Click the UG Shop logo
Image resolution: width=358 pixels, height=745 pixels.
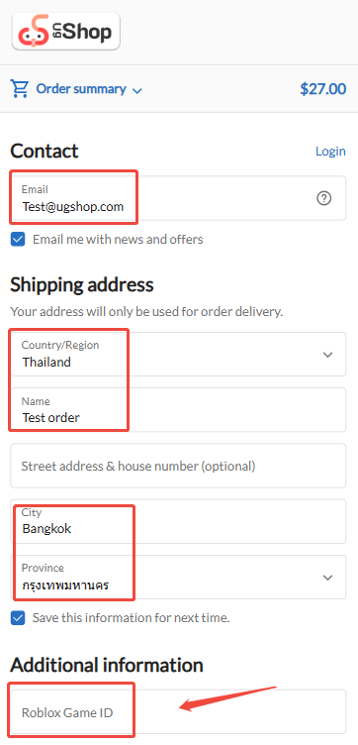coord(66,32)
